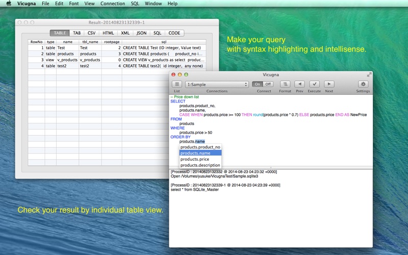Choose products.price from autocomplete list
408x255 pixels.
(200, 159)
